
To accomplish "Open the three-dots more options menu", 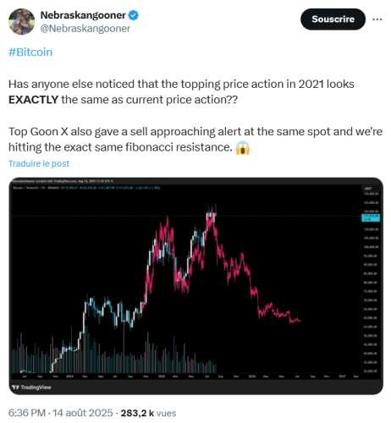I will [377, 19].
